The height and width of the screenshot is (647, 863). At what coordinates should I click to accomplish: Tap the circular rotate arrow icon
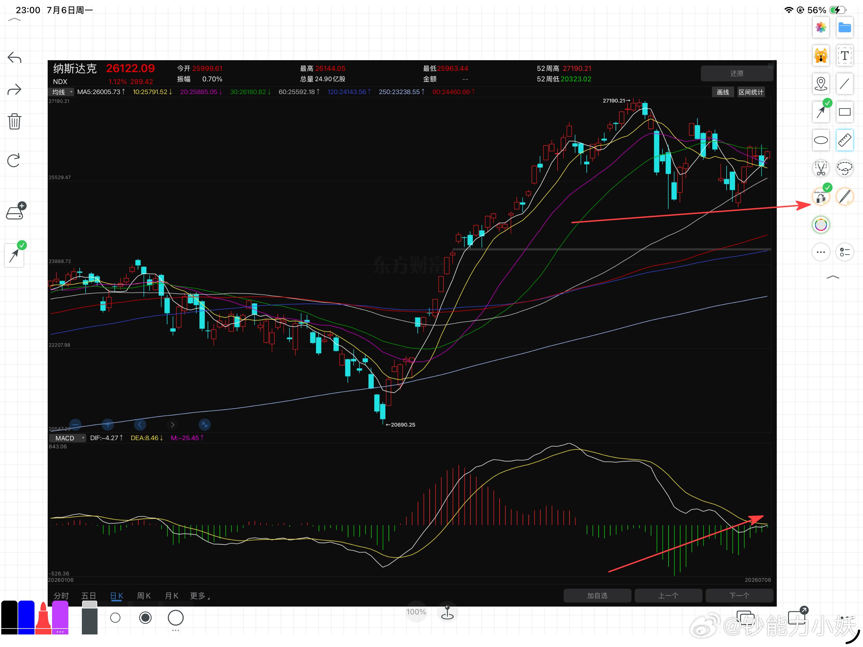(x=14, y=160)
